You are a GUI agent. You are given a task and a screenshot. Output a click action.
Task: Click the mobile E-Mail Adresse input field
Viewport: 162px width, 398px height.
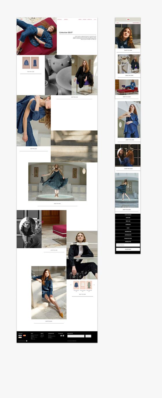128,245
